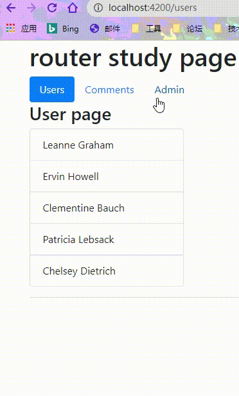Select user Leanne Graham
Viewport: 239px width, 396px height.
point(107,145)
